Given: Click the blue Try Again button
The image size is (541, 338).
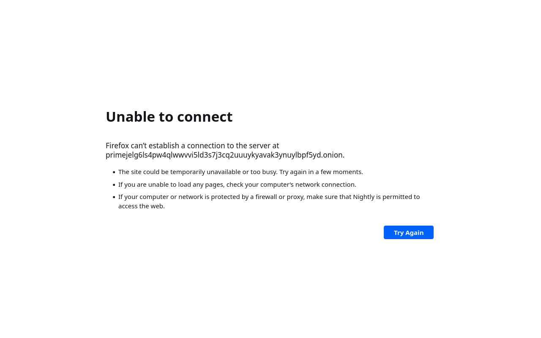Looking at the screenshot, I should tap(409, 232).
